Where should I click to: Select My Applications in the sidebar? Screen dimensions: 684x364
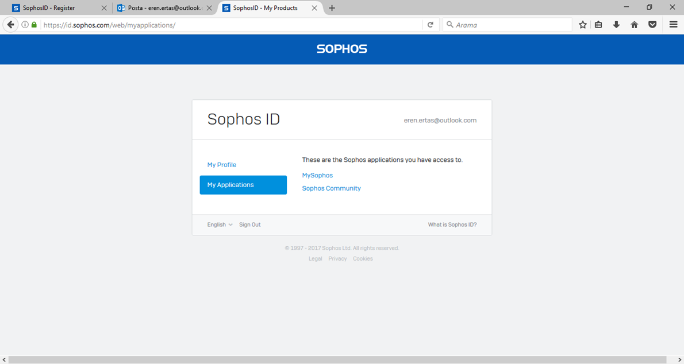[x=243, y=185]
